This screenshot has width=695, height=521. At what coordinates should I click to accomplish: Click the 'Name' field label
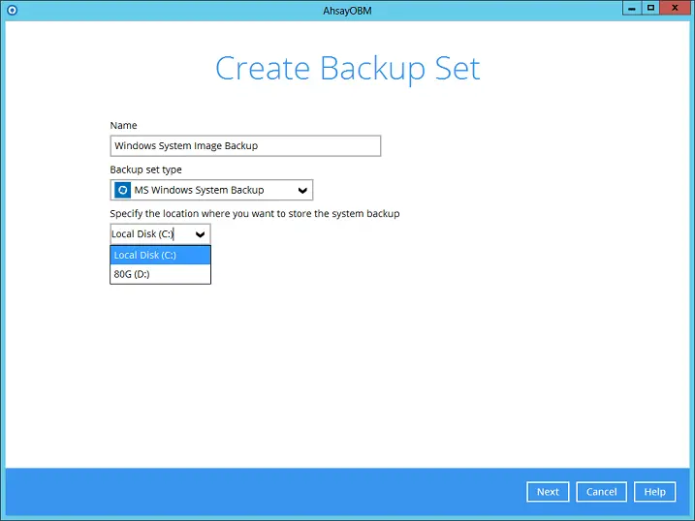click(x=123, y=125)
